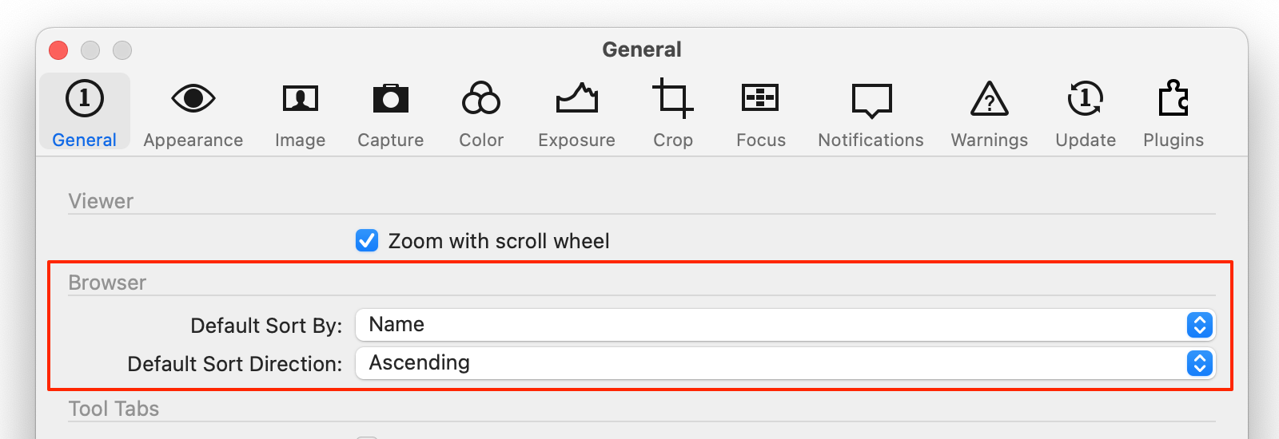The width and height of the screenshot is (1279, 439).
Task: Open the Focus preferences icon
Action: pyautogui.click(x=760, y=98)
